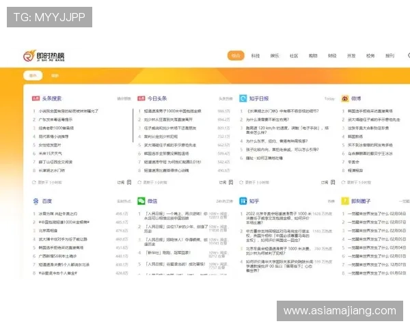Image resolution: width=410 pixels, height=328 pixels.
Task: Select the second sub-tab on the orange banner
Action: [55, 76]
